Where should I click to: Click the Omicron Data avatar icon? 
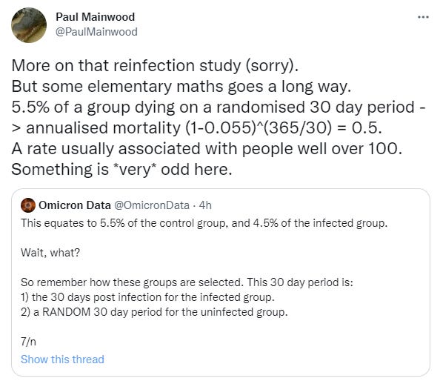[x=28, y=205]
